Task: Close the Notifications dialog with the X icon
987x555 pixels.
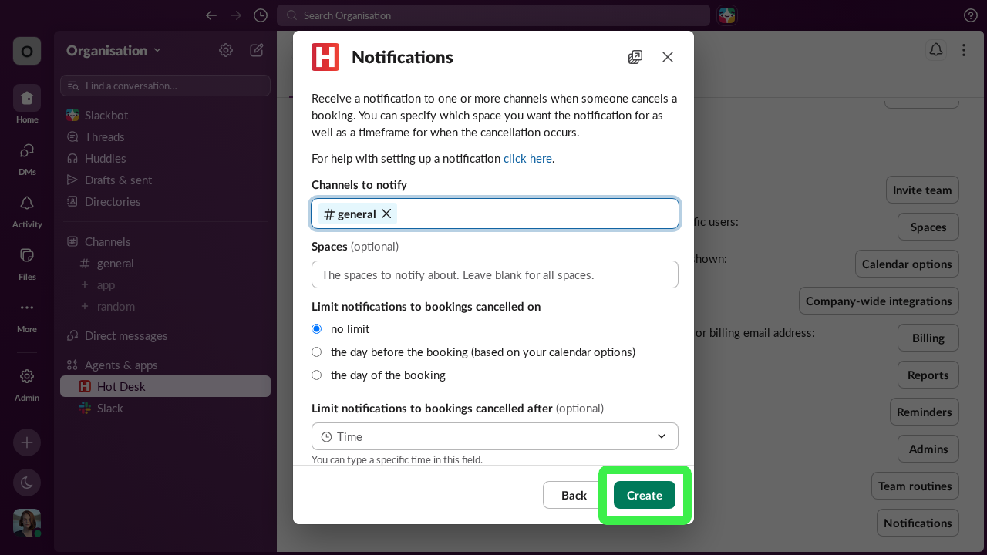Action: pos(668,57)
